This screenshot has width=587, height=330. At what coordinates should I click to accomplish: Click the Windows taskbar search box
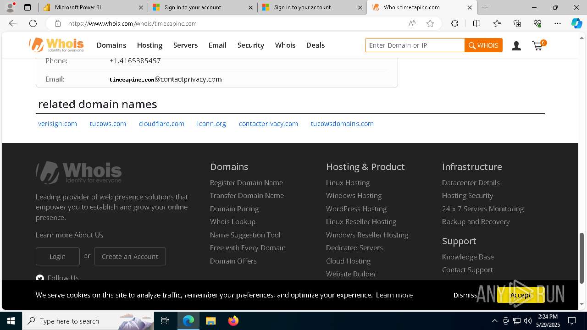(x=88, y=321)
